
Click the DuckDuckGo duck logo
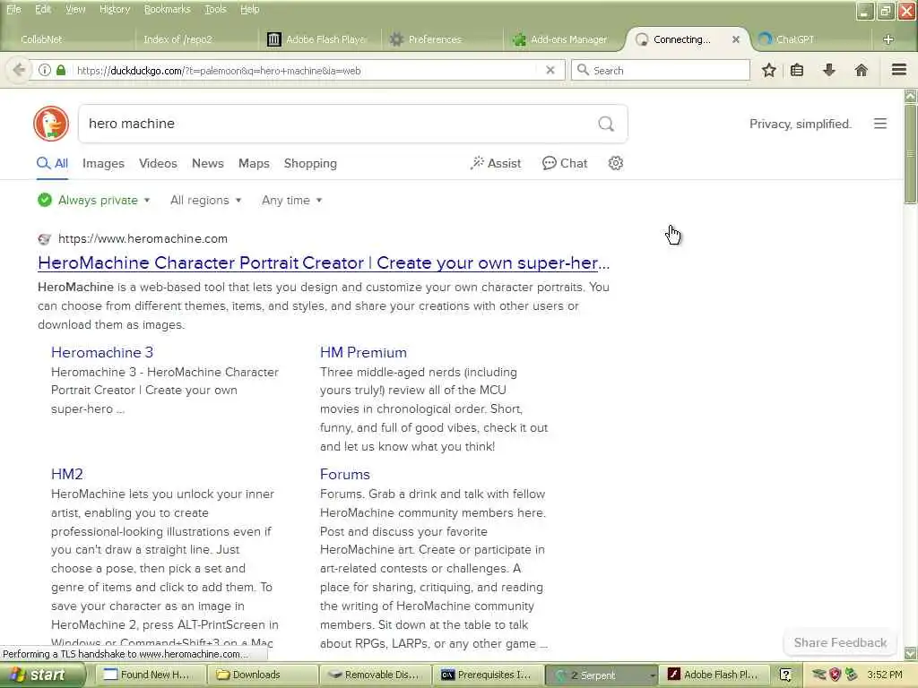[51, 124]
